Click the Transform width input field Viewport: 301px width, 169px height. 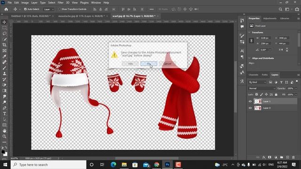click(265, 38)
